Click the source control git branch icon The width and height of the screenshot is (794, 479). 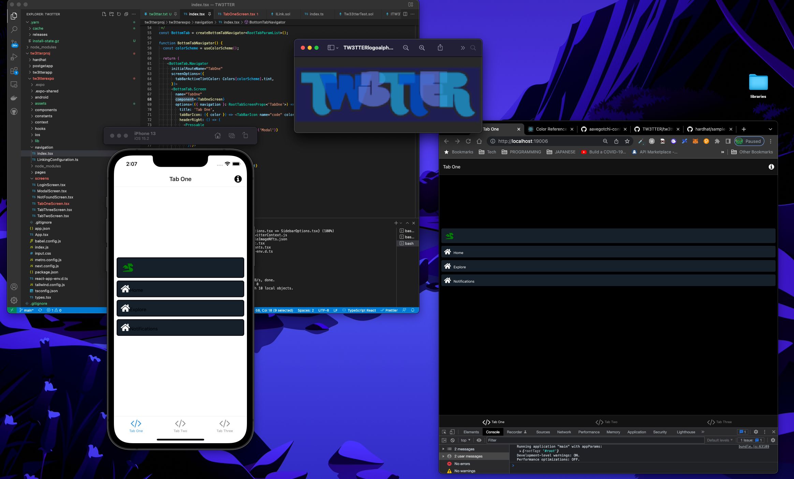14,43
